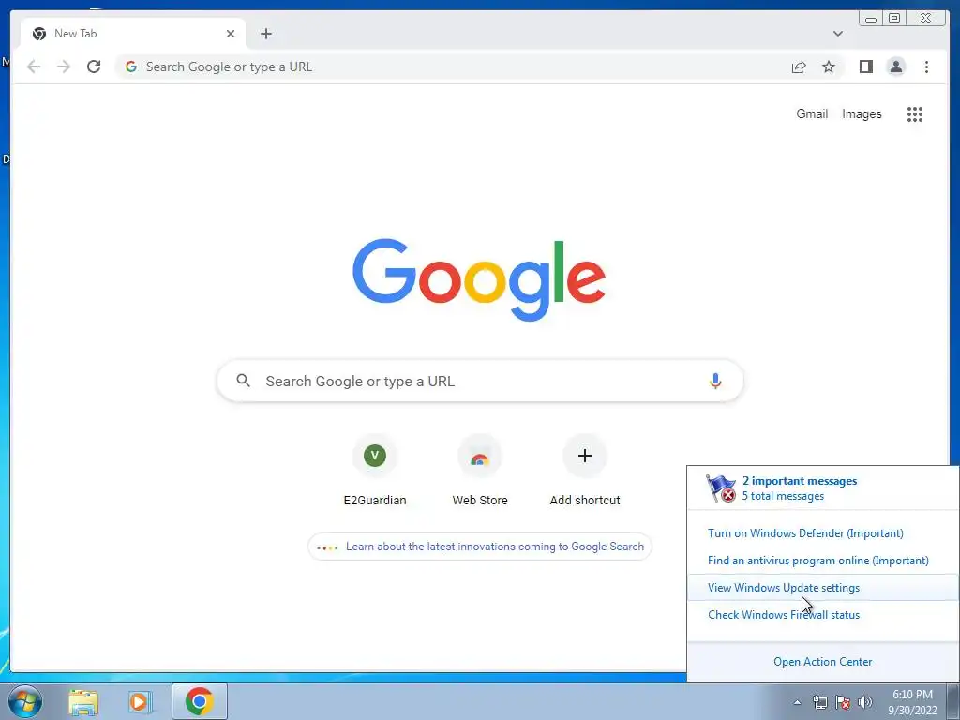Bookmark this tab with the star icon

829,67
